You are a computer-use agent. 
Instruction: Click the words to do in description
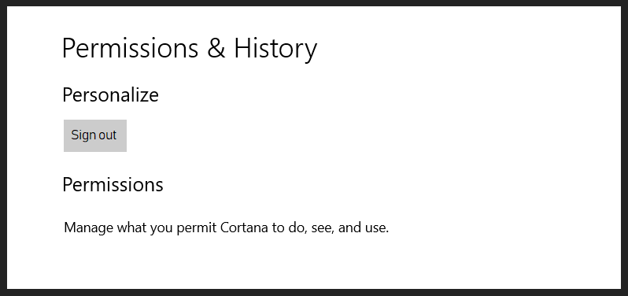289,228
